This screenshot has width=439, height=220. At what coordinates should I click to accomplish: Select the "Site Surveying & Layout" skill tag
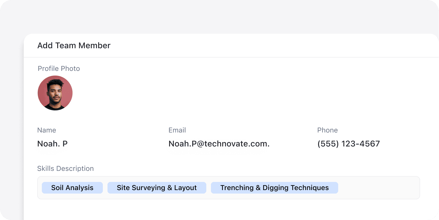point(157,188)
